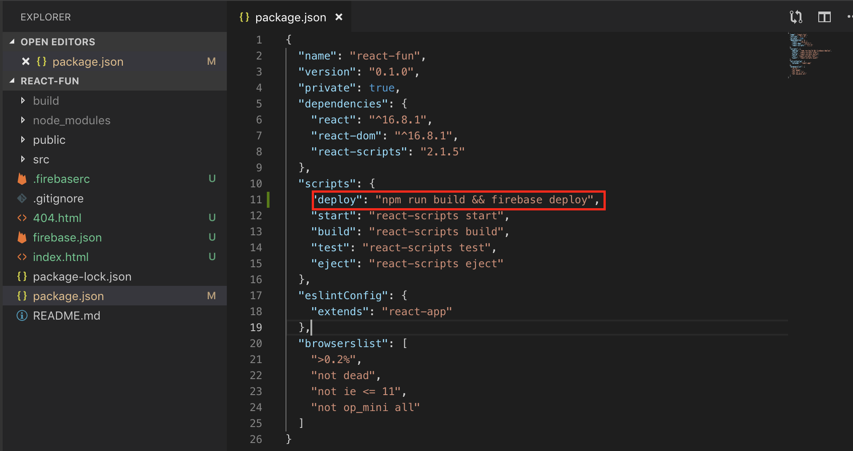The image size is (853, 451).
Task: Click the braces icon beside package-lock.json
Action: click(x=22, y=277)
